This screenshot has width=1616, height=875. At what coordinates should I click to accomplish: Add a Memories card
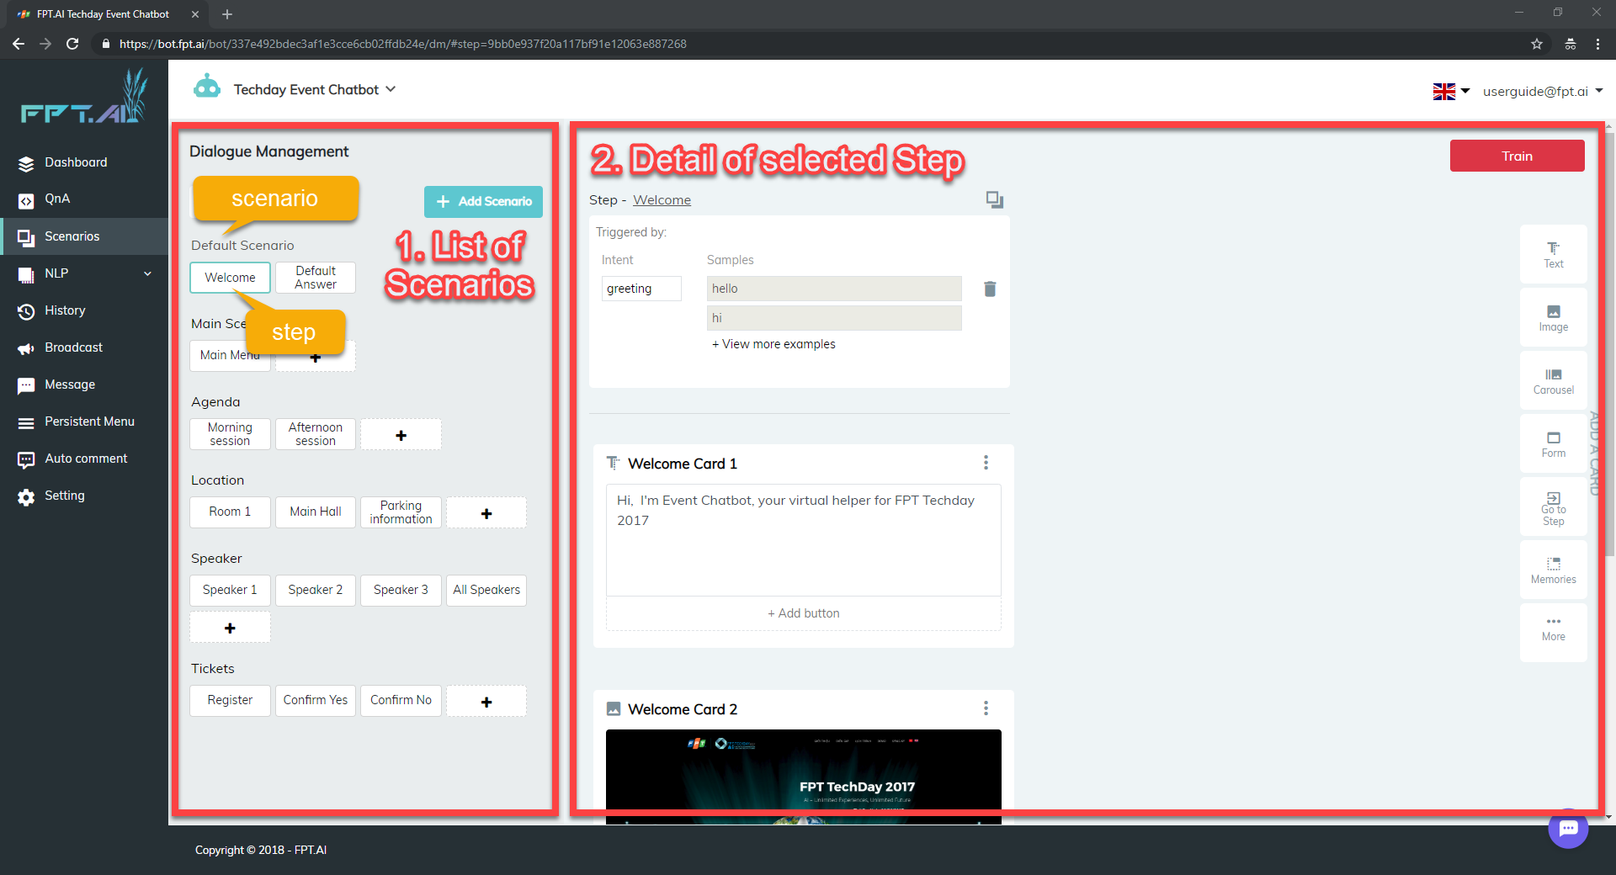1553,570
